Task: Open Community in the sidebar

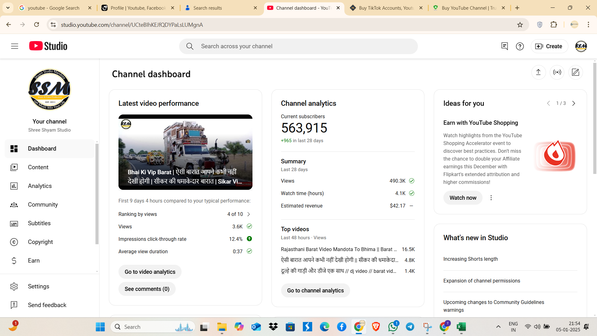Action: point(49,205)
